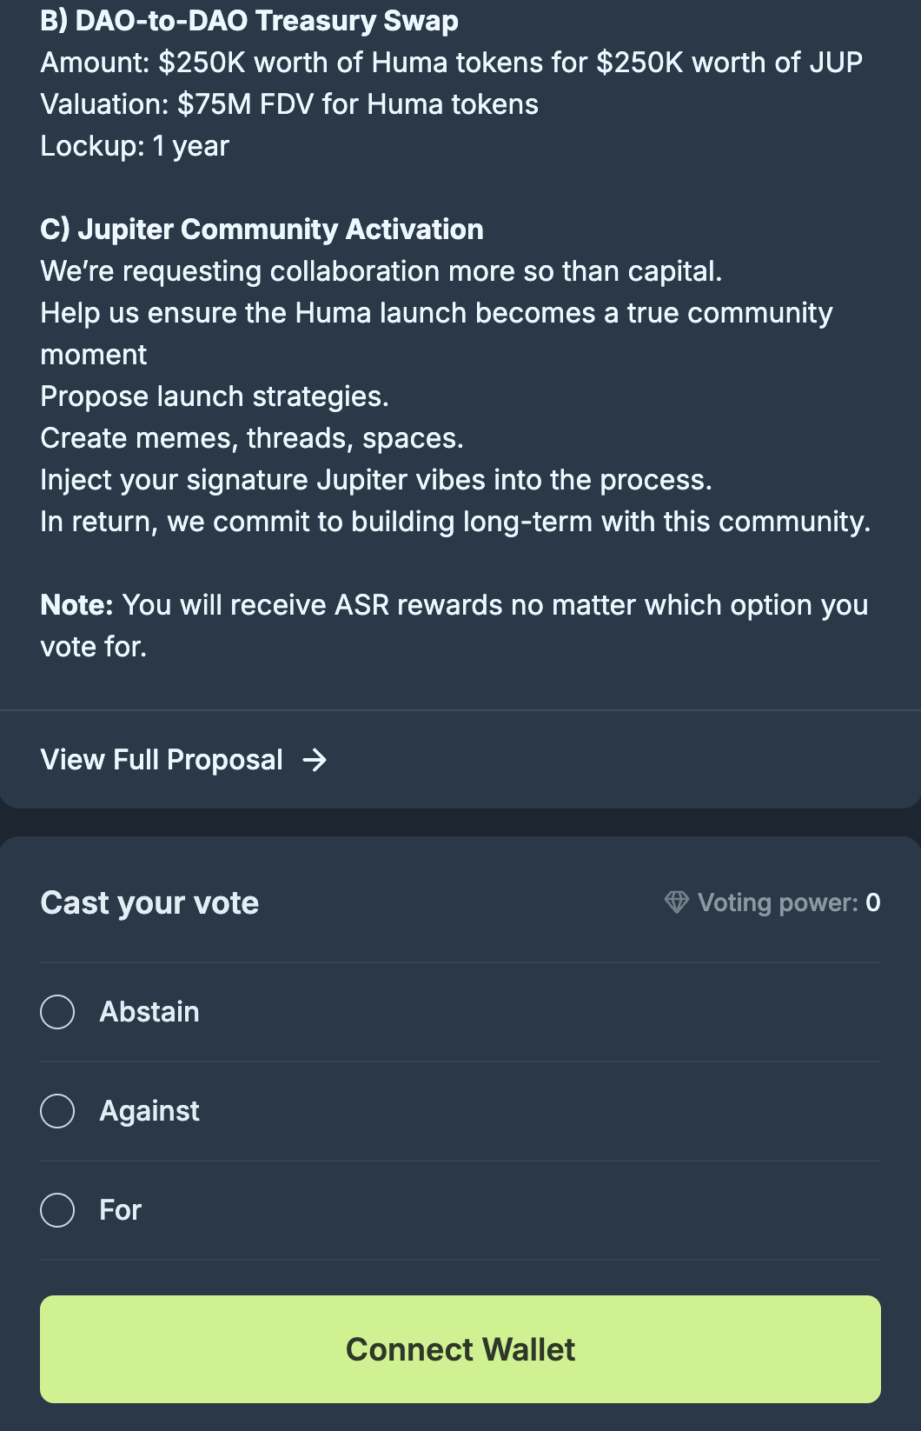Click the "Amount: $250K worth" line
The image size is (921, 1431).
click(x=451, y=63)
